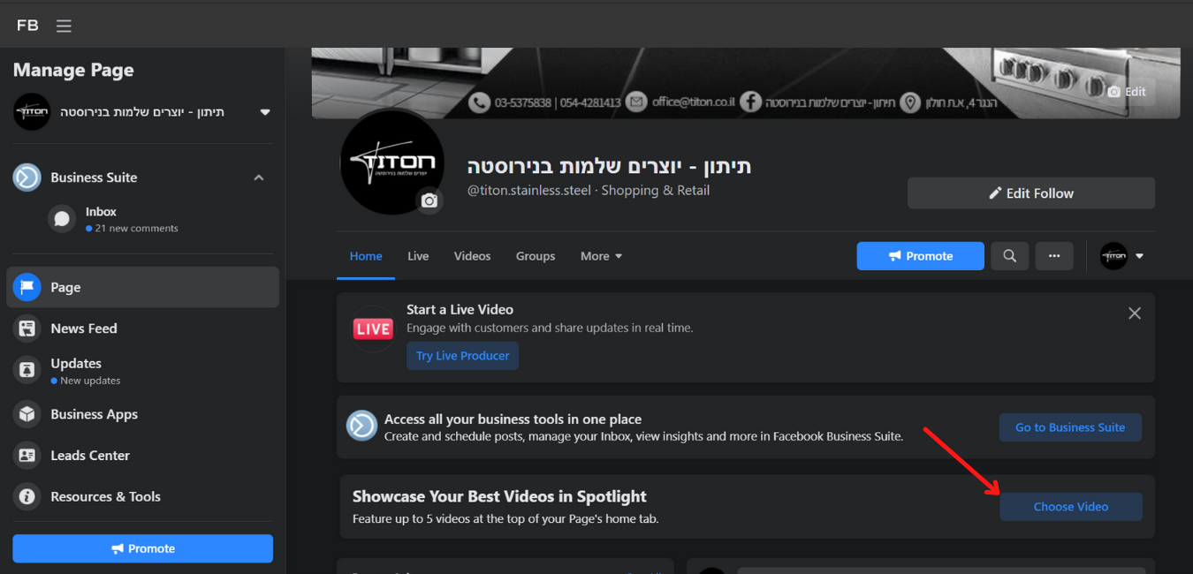Image resolution: width=1193 pixels, height=574 pixels.
Task: Open the hamburger menu next to FB
Action: [64, 26]
